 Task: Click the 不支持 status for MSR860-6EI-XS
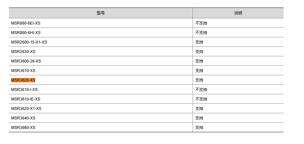pyautogui.click(x=201, y=23)
